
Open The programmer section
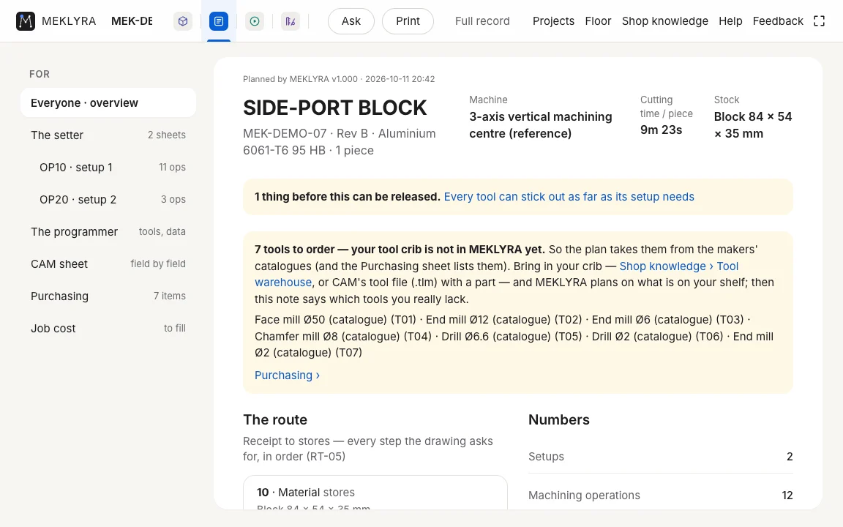pos(108,232)
